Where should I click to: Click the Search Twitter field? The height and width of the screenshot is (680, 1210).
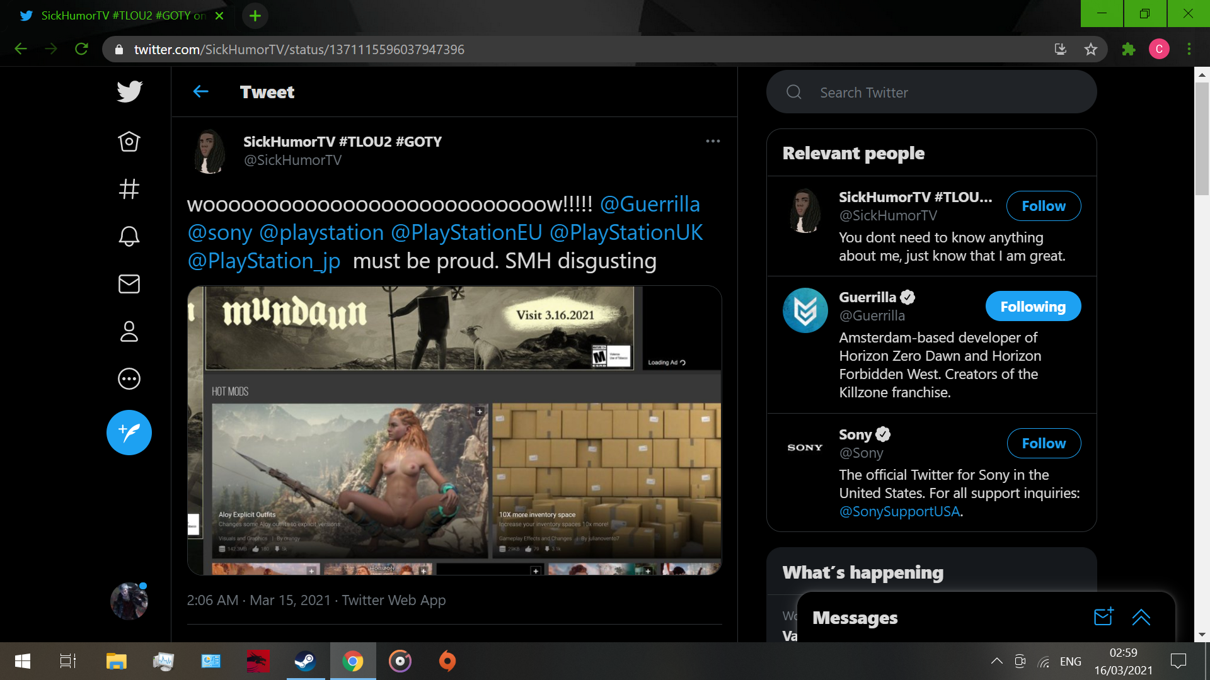[931, 92]
